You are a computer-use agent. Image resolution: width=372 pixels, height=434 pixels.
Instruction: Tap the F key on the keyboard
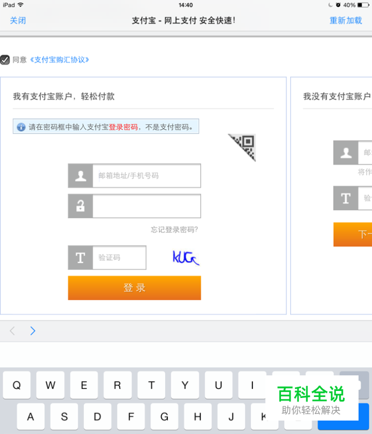click(131, 417)
